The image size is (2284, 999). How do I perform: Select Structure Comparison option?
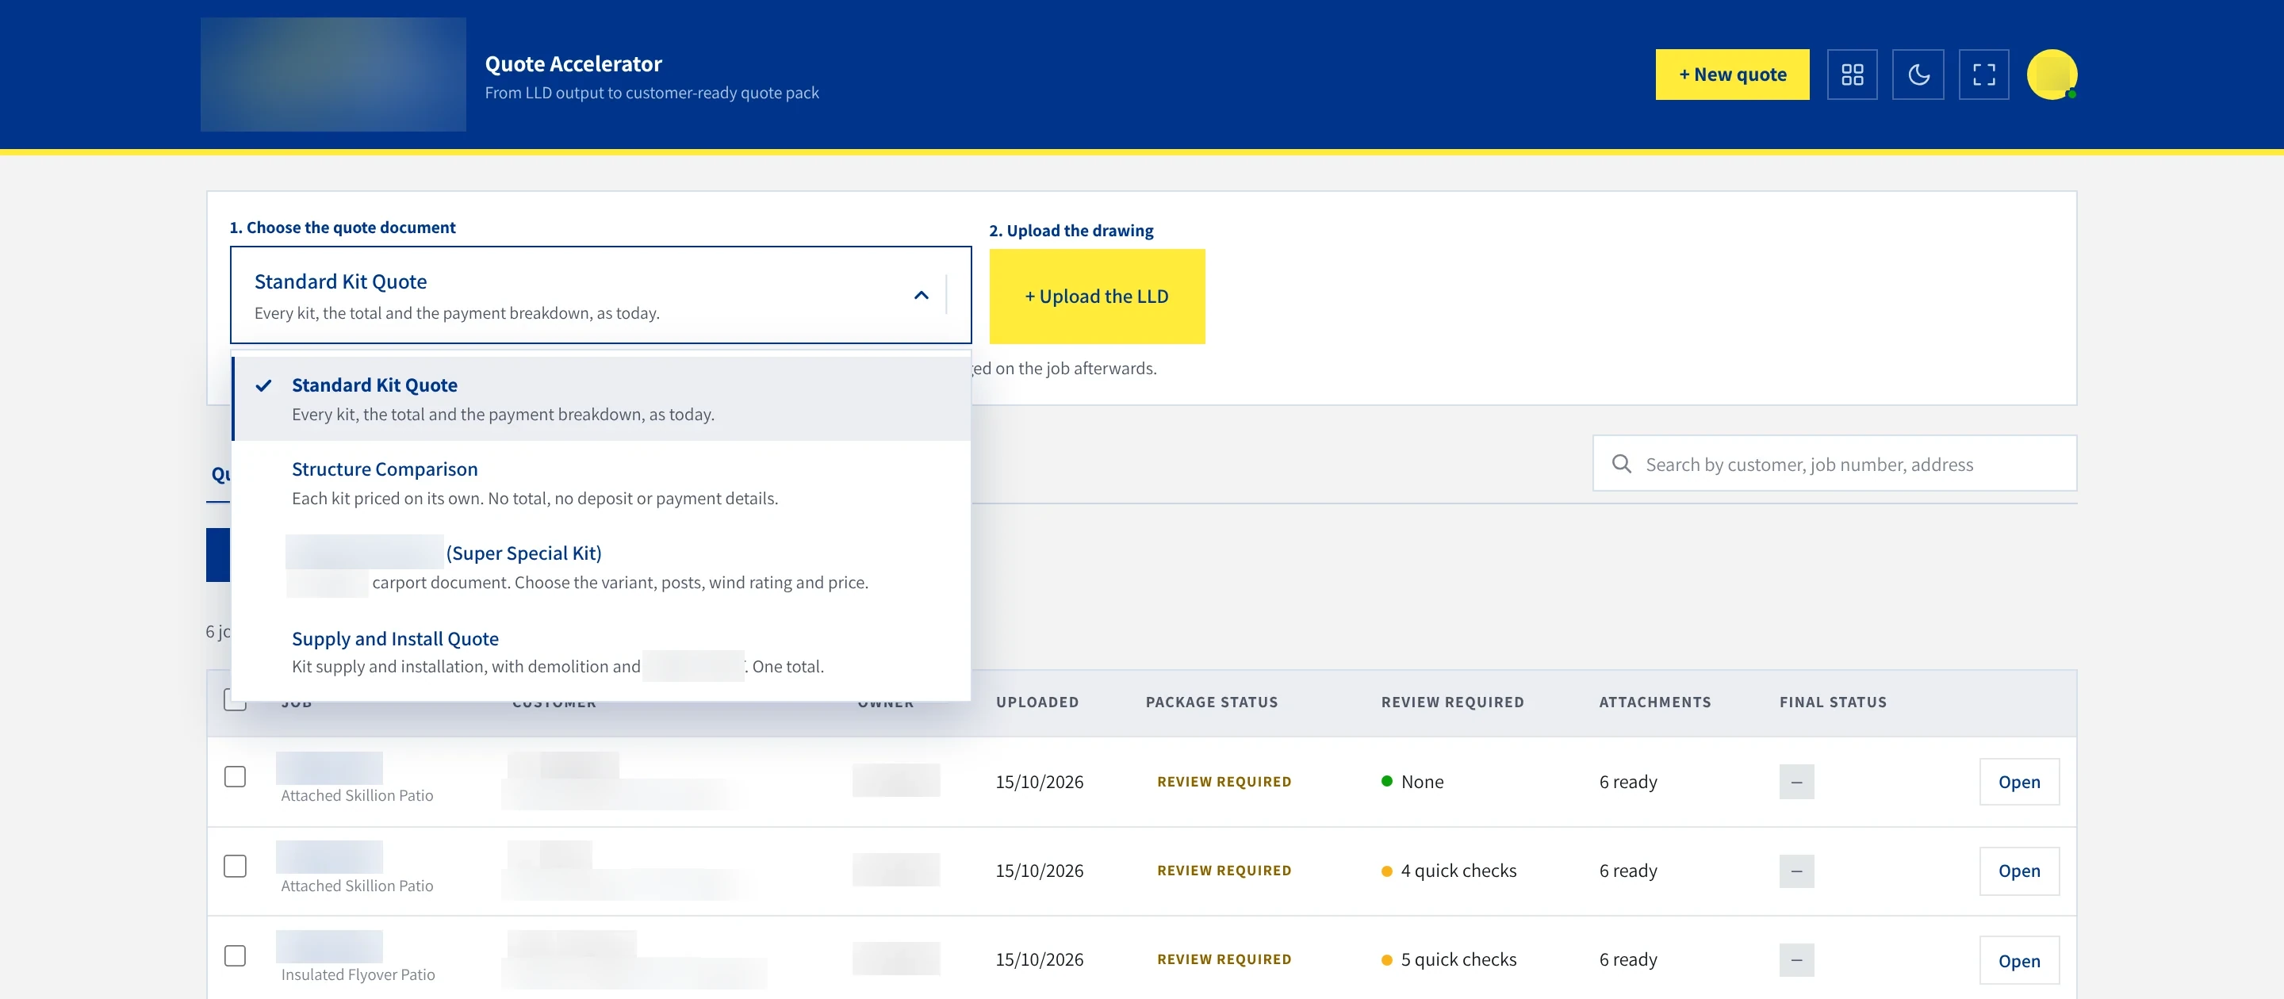[602, 482]
